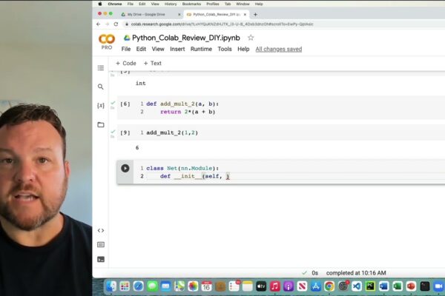
Task: Add a new text cell with + Text
Action: (153, 63)
